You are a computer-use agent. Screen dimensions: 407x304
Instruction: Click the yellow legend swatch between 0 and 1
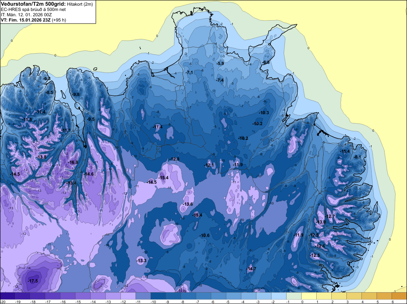pyautogui.click(x=309, y=296)
